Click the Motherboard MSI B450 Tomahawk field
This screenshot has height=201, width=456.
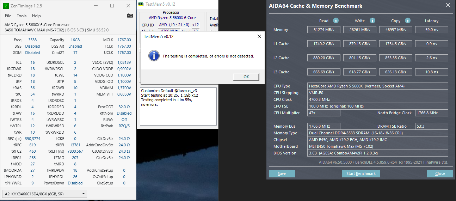click(x=378, y=146)
